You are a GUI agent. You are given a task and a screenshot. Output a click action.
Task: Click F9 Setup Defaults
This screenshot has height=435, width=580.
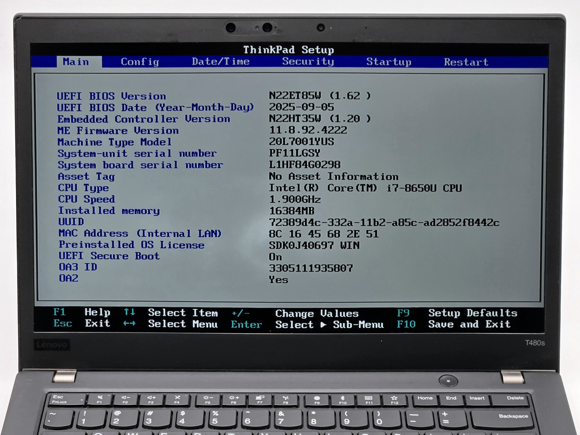coord(457,313)
